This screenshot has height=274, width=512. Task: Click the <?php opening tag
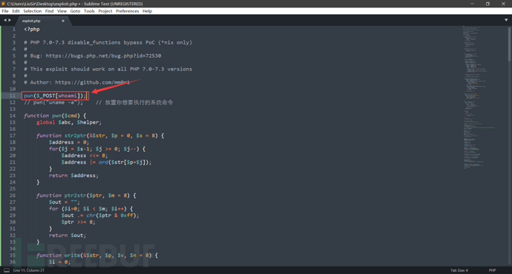(32, 30)
